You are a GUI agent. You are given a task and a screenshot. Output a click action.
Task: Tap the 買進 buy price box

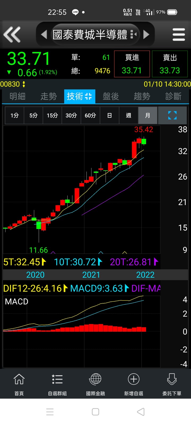point(132,64)
